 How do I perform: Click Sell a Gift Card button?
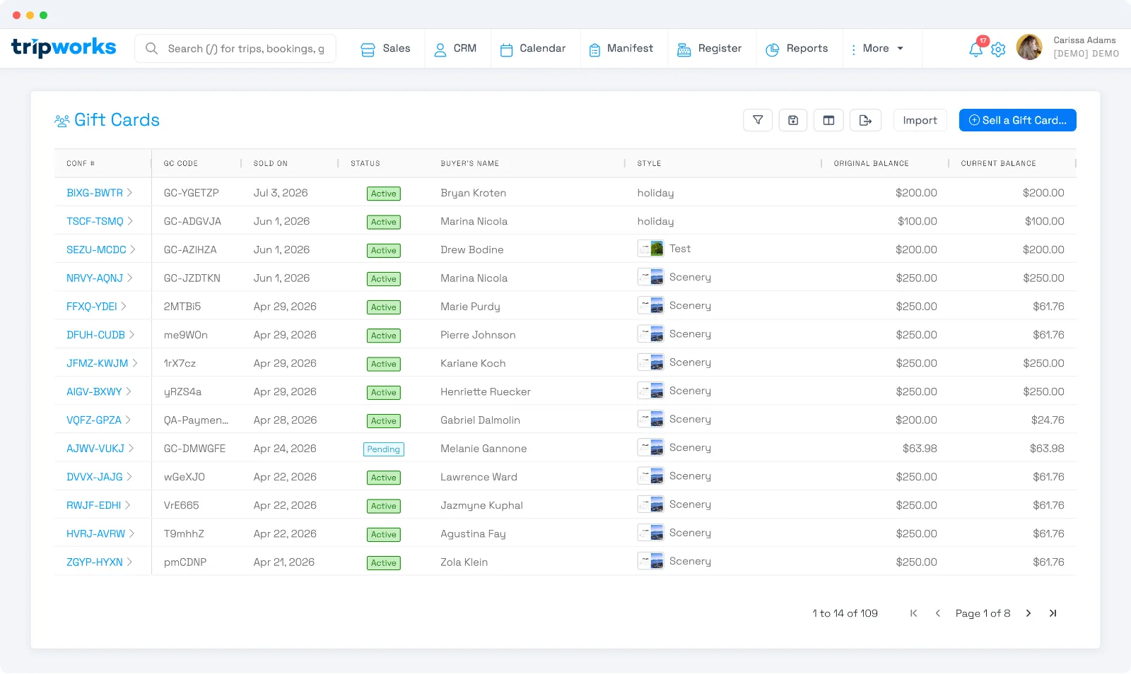[1017, 120]
